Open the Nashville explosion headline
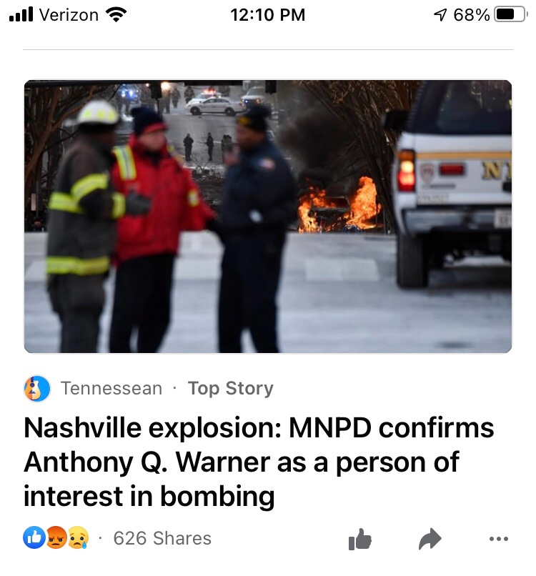 tap(259, 462)
